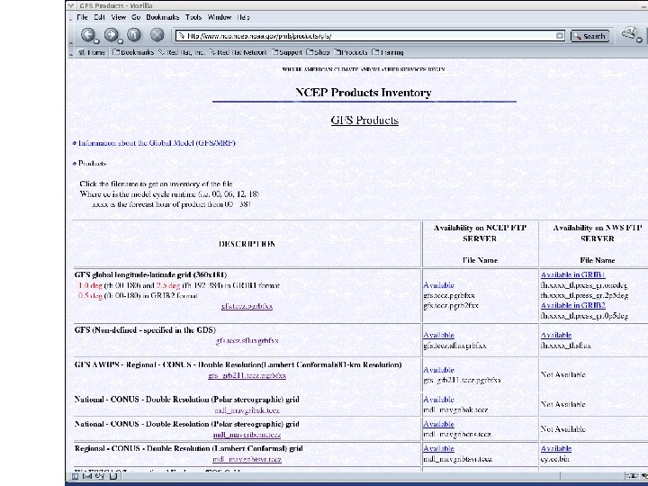Stop loading with the Stop button
Screen dimensions: 648x486
tap(157, 35)
